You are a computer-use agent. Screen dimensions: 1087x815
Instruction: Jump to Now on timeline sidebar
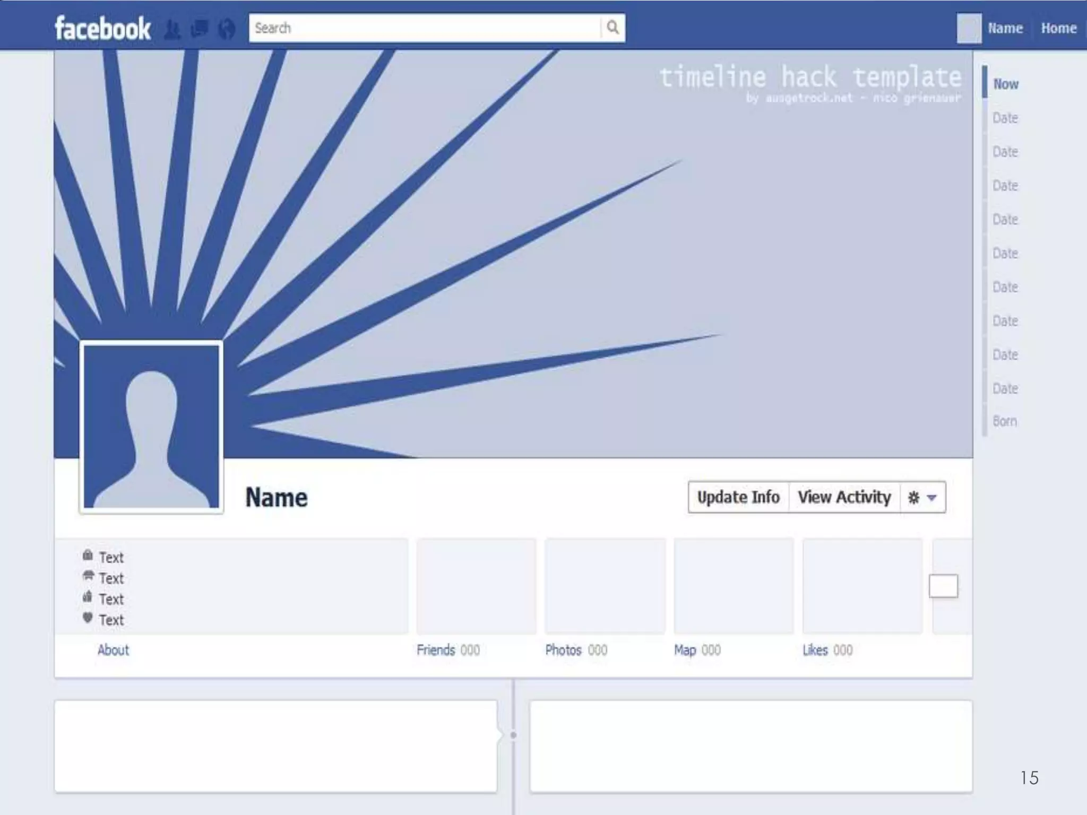[x=1005, y=84]
